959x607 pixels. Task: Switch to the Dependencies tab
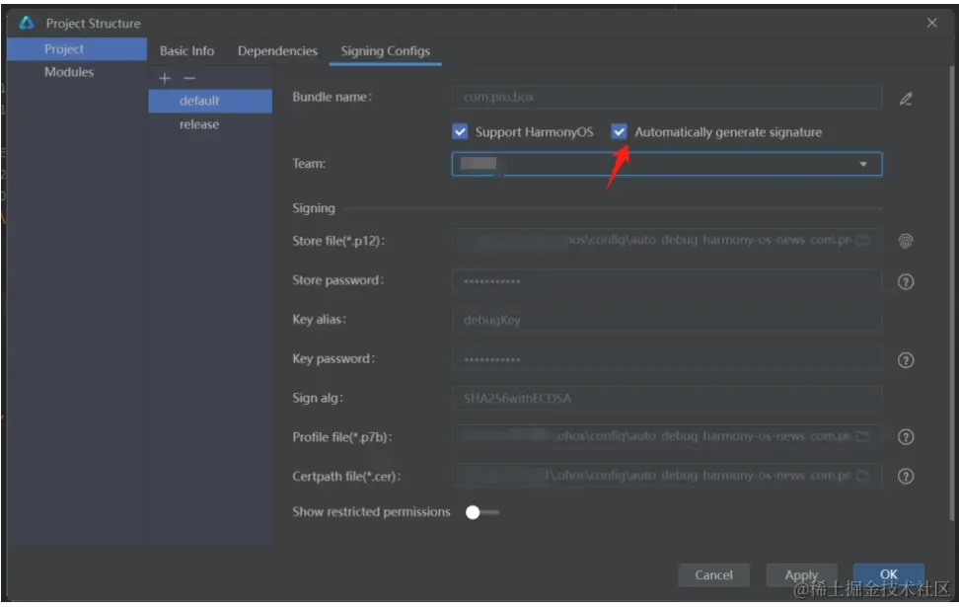pyautogui.click(x=277, y=51)
